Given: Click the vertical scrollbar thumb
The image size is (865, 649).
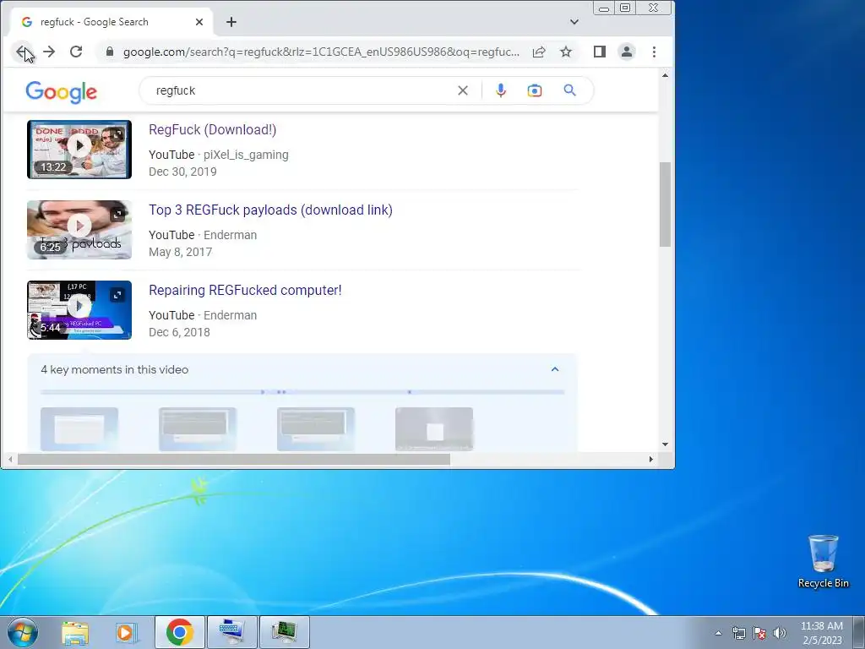Looking at the screenshot, I should tap(666, 205).
